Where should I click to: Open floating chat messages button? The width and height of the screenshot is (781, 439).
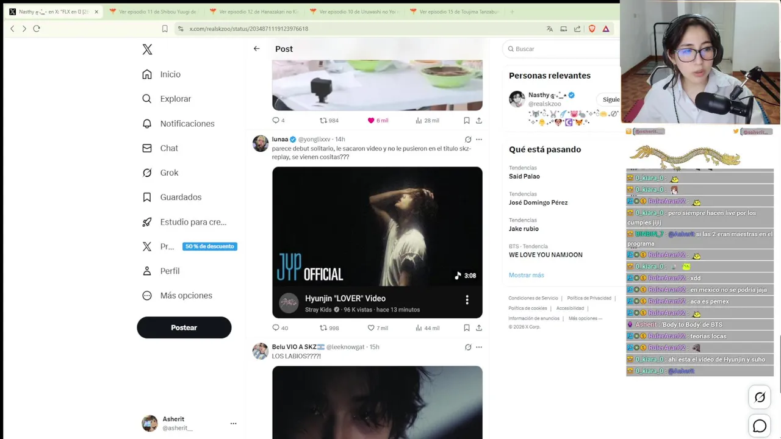pyautogui.click(x=760, y=426)
